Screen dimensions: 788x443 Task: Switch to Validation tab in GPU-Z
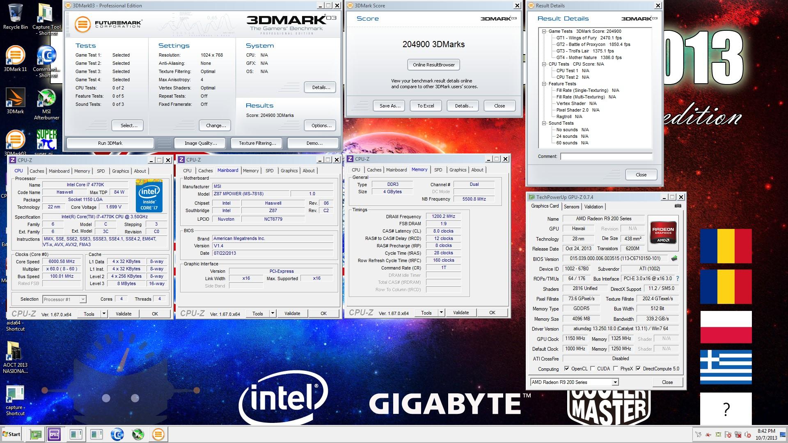click(x=593, y=207)
